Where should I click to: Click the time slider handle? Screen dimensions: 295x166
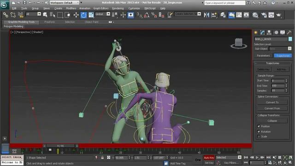60,146
